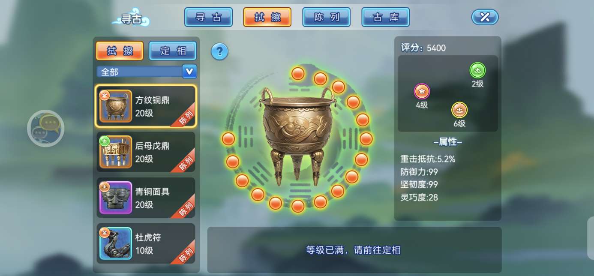The width and height of the screenshot is (594, 276).
Task: Select the green 木 element orb, level 2
Action: (477, 70)
